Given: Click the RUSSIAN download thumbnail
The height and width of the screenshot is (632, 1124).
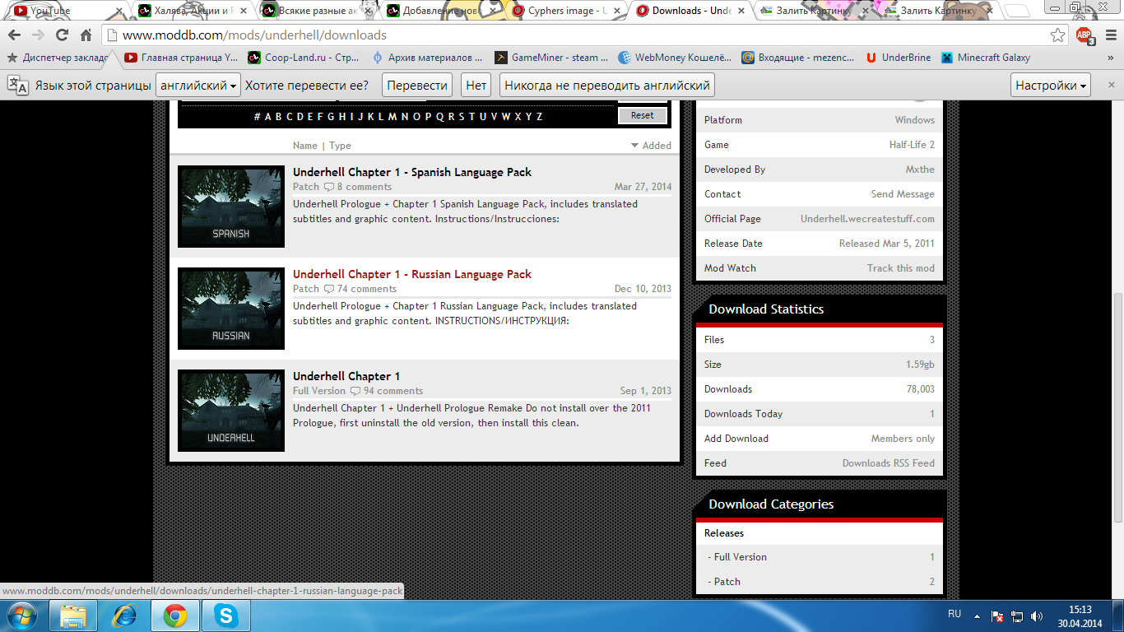Looking at the screenshot, I should pyautogui.click(x=231, y=309).
